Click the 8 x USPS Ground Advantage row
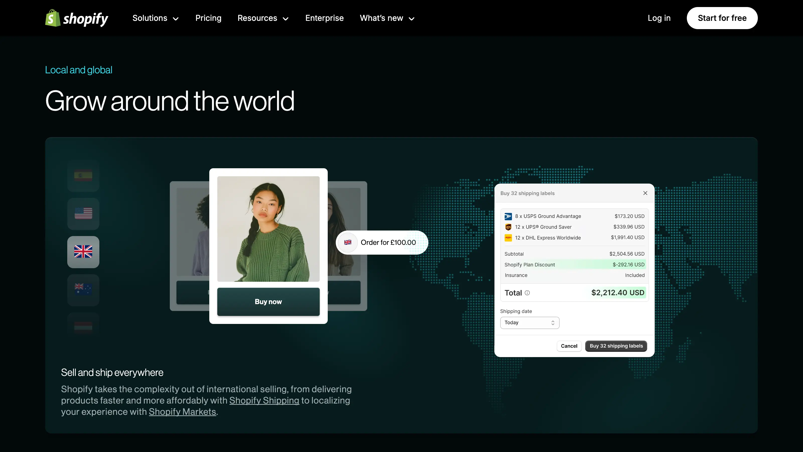Screen dimensions: 803x452 574,216
